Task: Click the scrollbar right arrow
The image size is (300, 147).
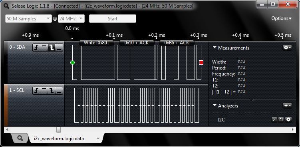Action: (x=293, y=129)
